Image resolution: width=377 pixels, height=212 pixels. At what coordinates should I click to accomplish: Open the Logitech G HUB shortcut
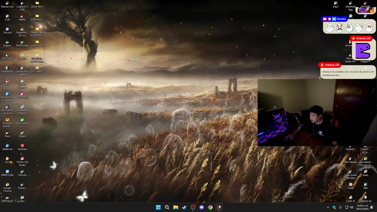[x=22, y=6]
